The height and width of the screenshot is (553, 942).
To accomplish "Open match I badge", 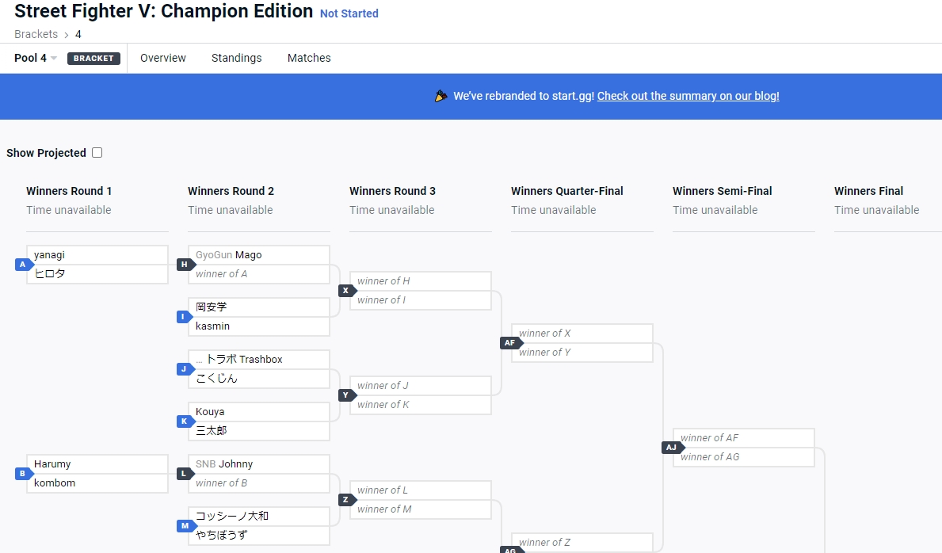I will (185, 317).
